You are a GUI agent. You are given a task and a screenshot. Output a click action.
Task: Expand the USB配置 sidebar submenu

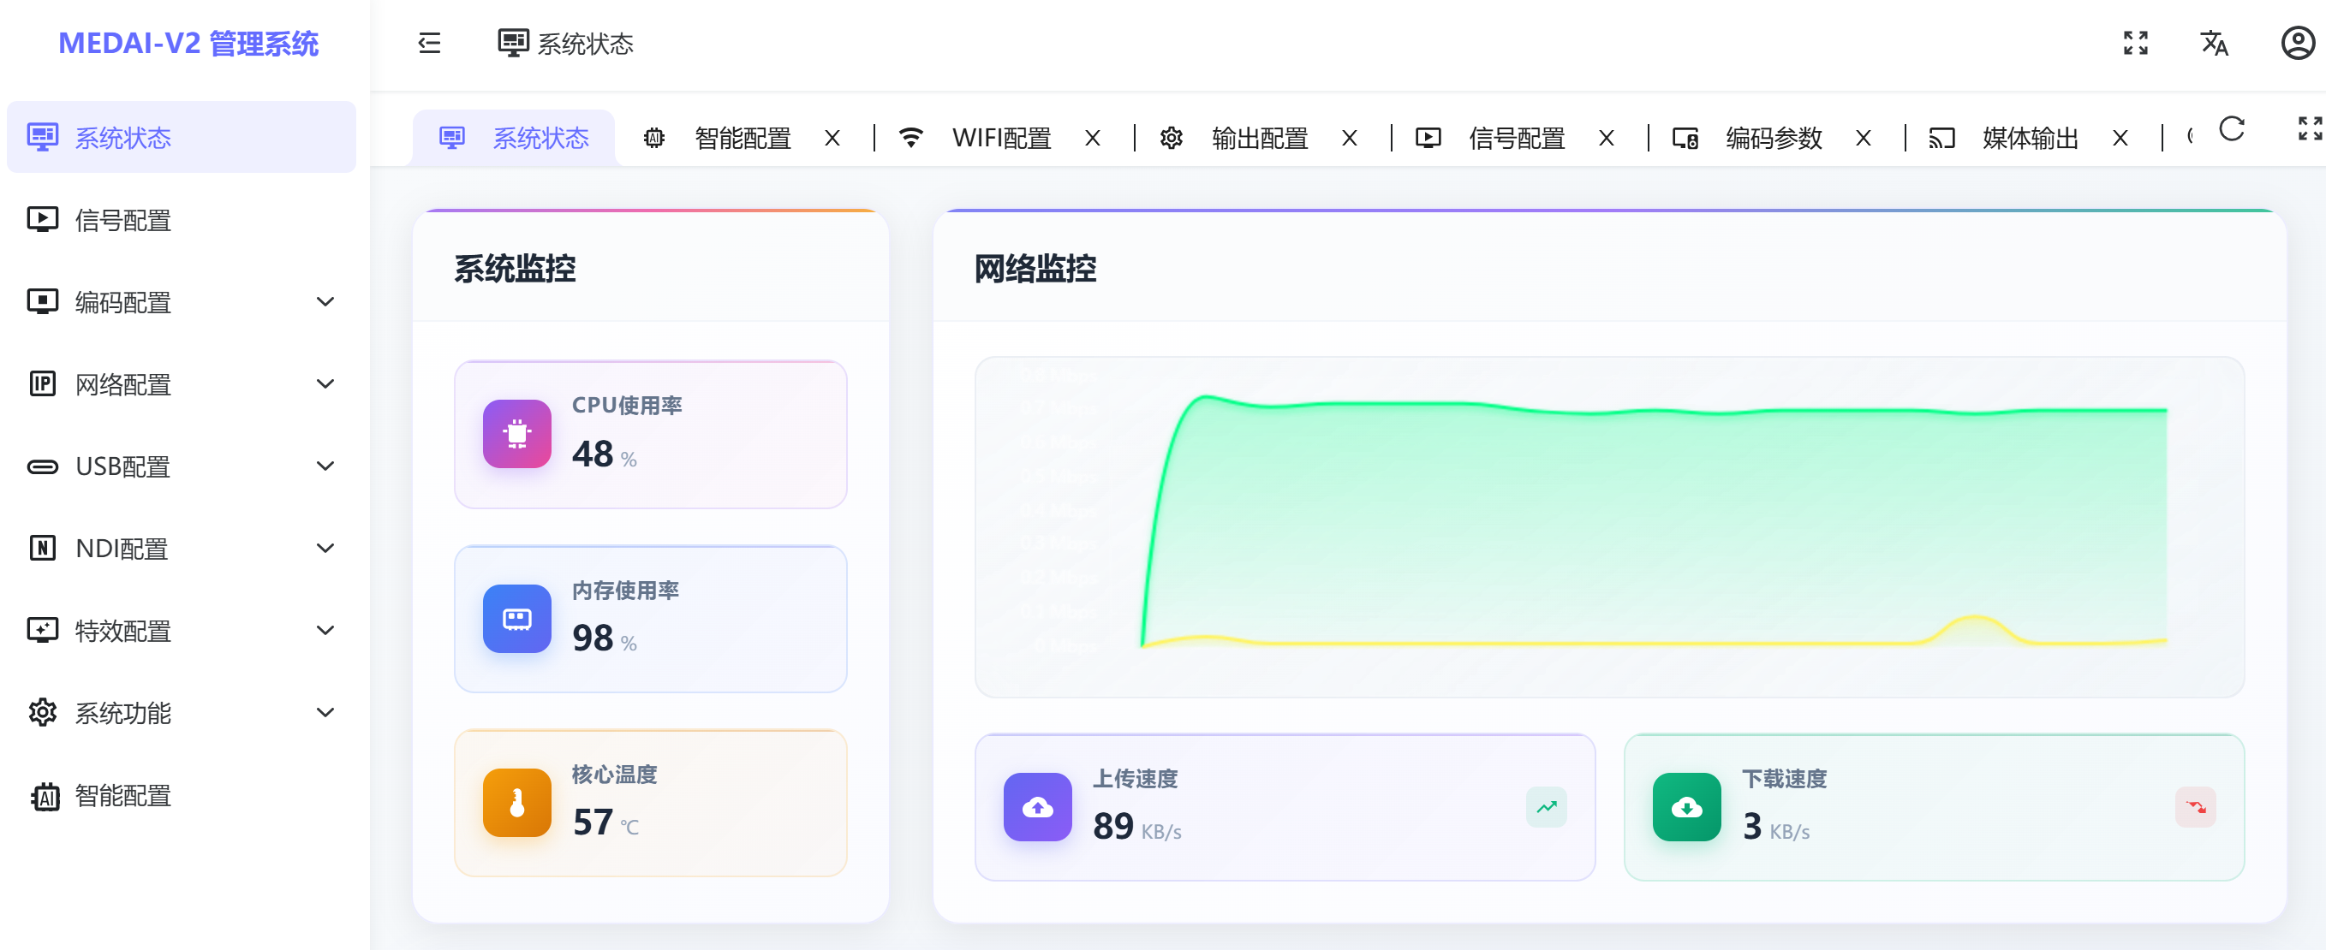182,466
